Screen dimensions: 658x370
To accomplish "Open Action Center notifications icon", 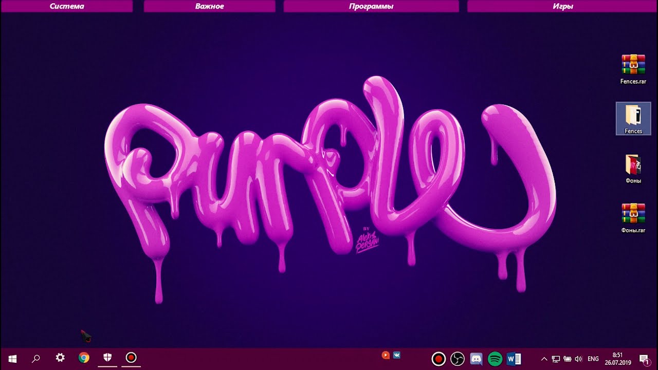I will [644, 359].
